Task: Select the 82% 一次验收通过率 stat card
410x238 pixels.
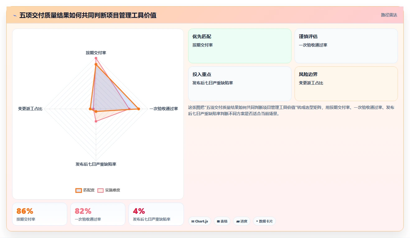Action: click(98, 214)
